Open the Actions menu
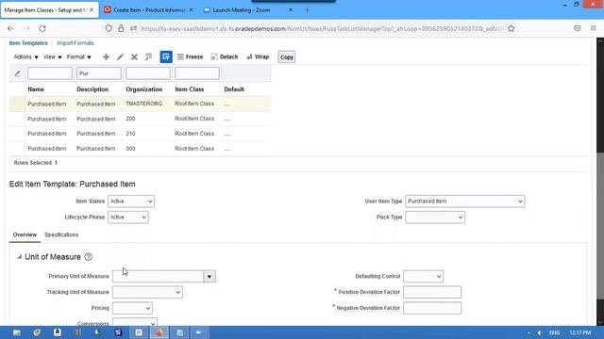604x339 pixels. [25, 56]
